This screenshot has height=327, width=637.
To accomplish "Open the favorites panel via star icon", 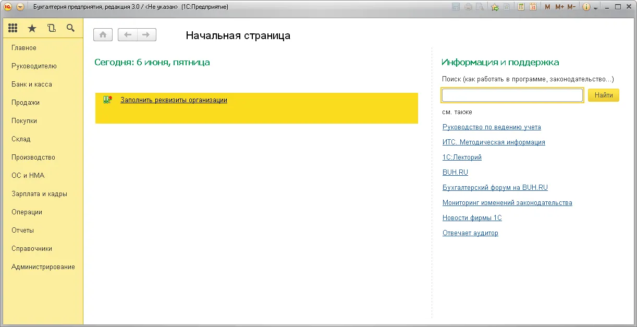I will (x=32, y=28).
